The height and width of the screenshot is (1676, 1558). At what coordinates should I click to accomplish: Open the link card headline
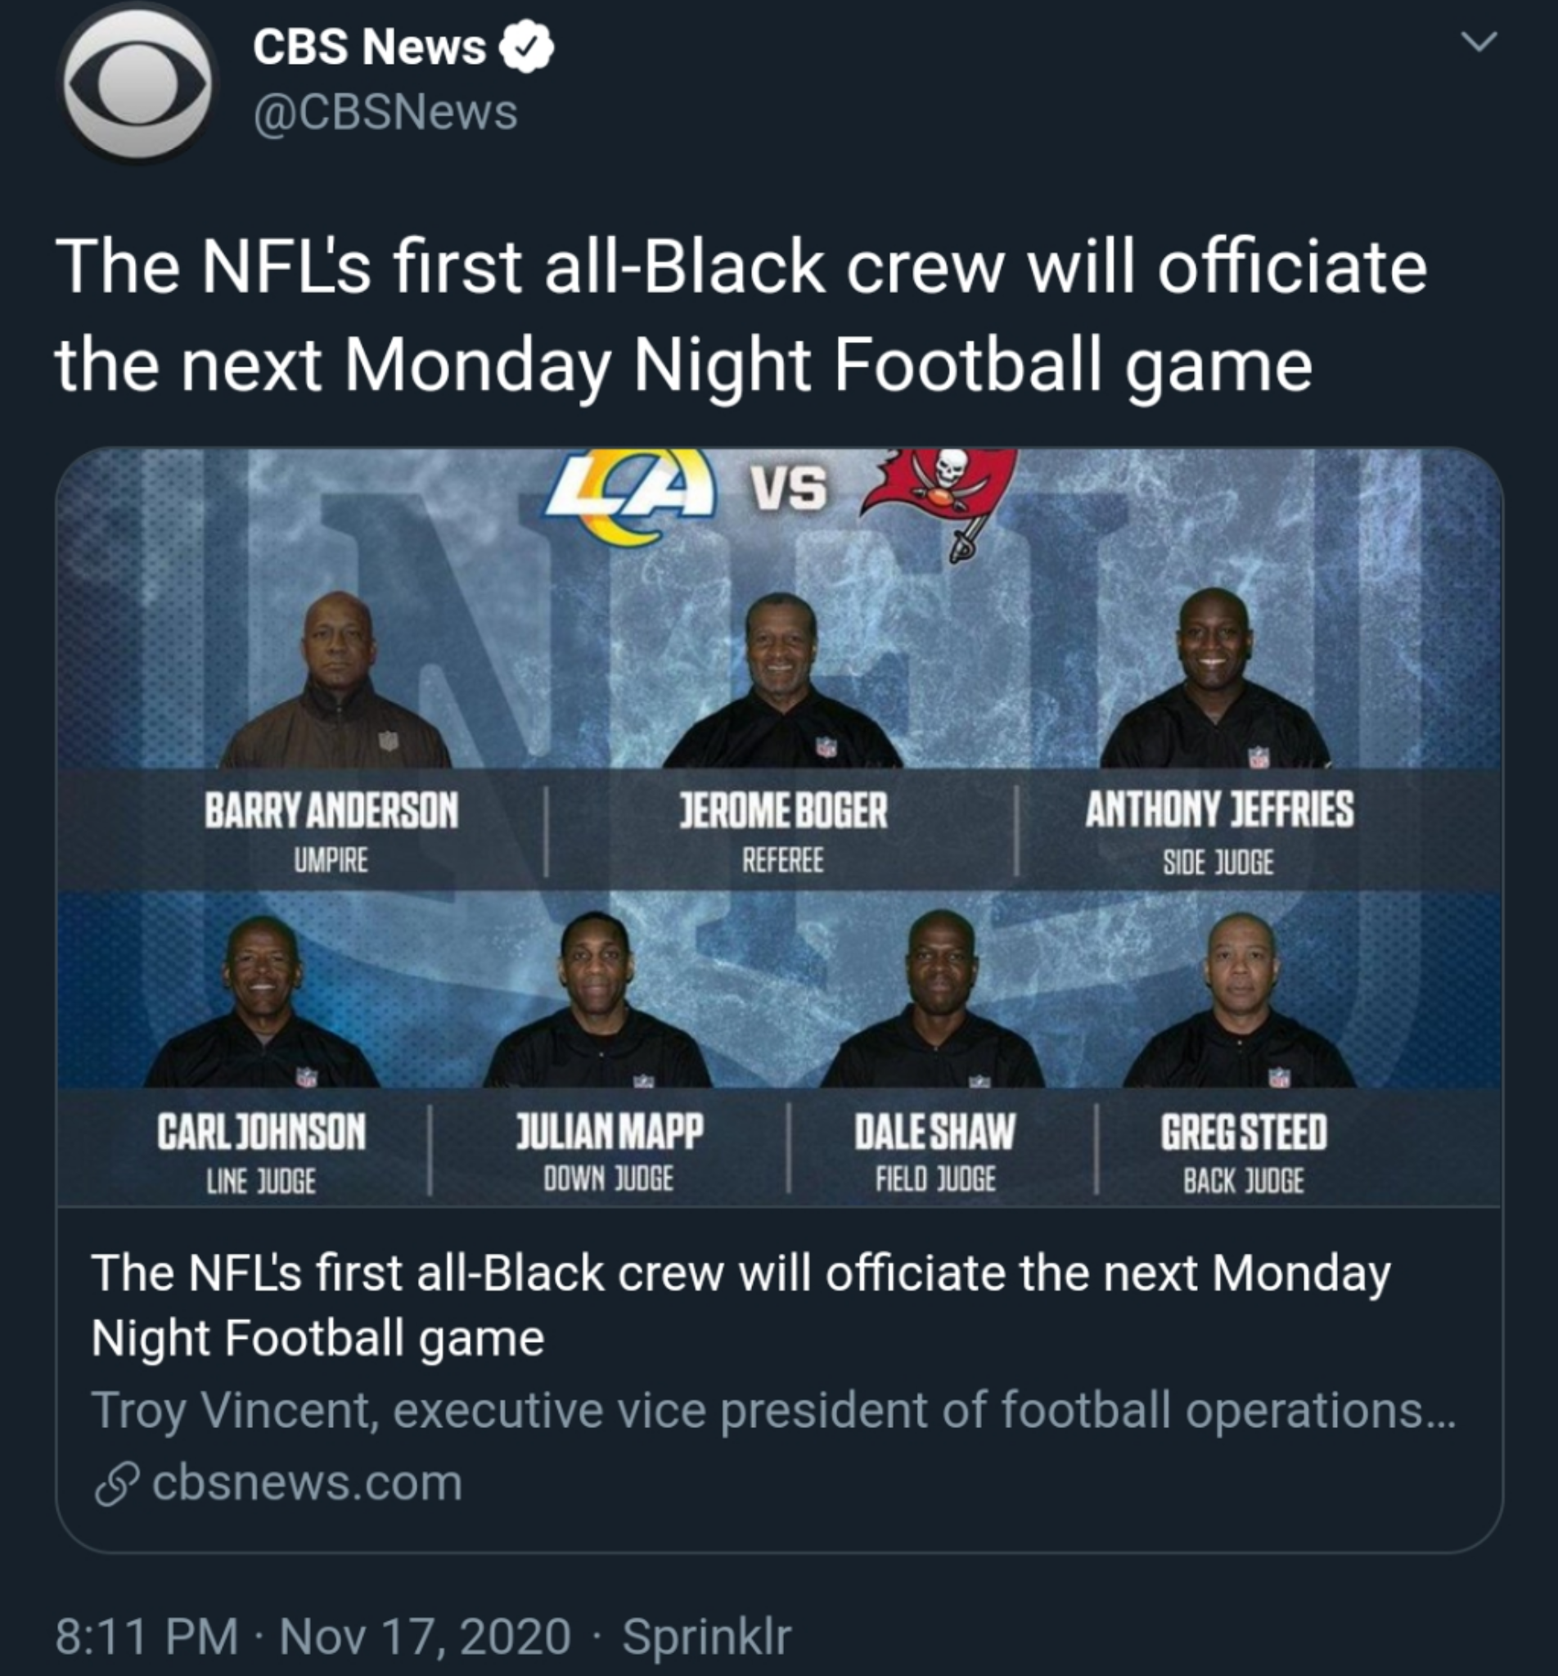pyautogui.click(x=741, y=1305)
